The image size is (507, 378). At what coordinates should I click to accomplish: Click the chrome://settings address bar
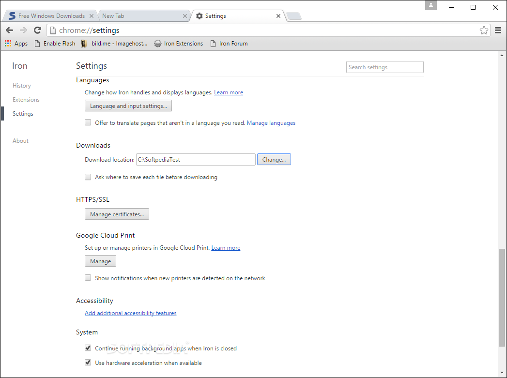click(x=268, y=30)
